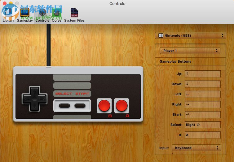
Task: Click the controller's Start pill button
Action: click(x=80, y=106)
